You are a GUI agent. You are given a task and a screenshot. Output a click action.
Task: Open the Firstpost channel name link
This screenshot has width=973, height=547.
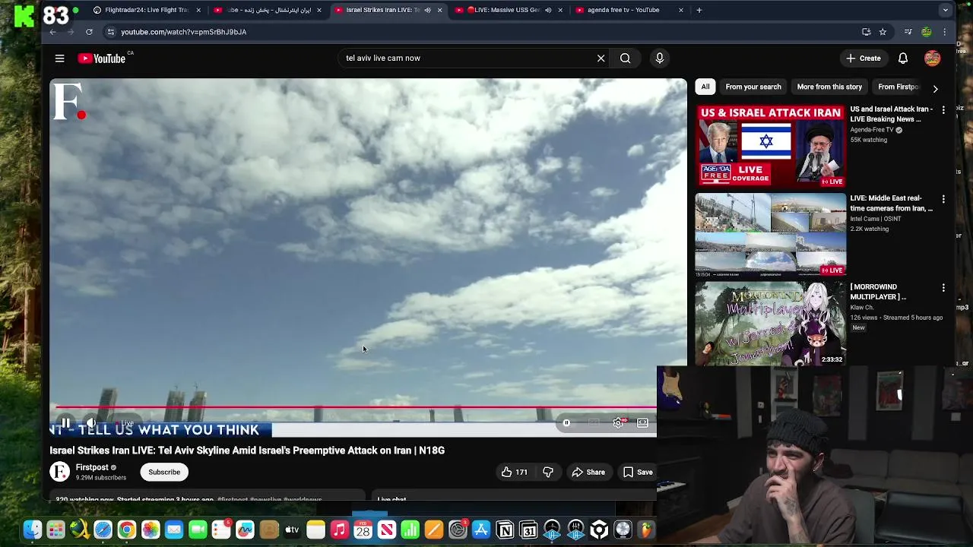[92, 467]
